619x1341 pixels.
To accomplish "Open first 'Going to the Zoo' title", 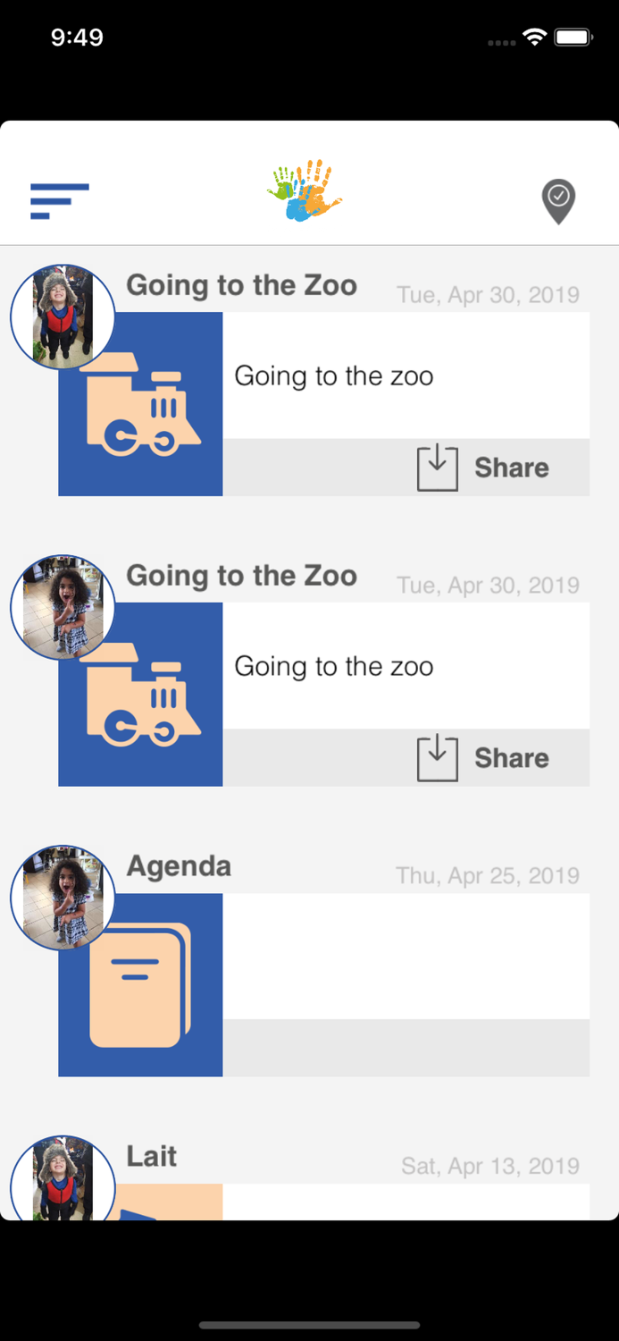I will click(241, 285).
